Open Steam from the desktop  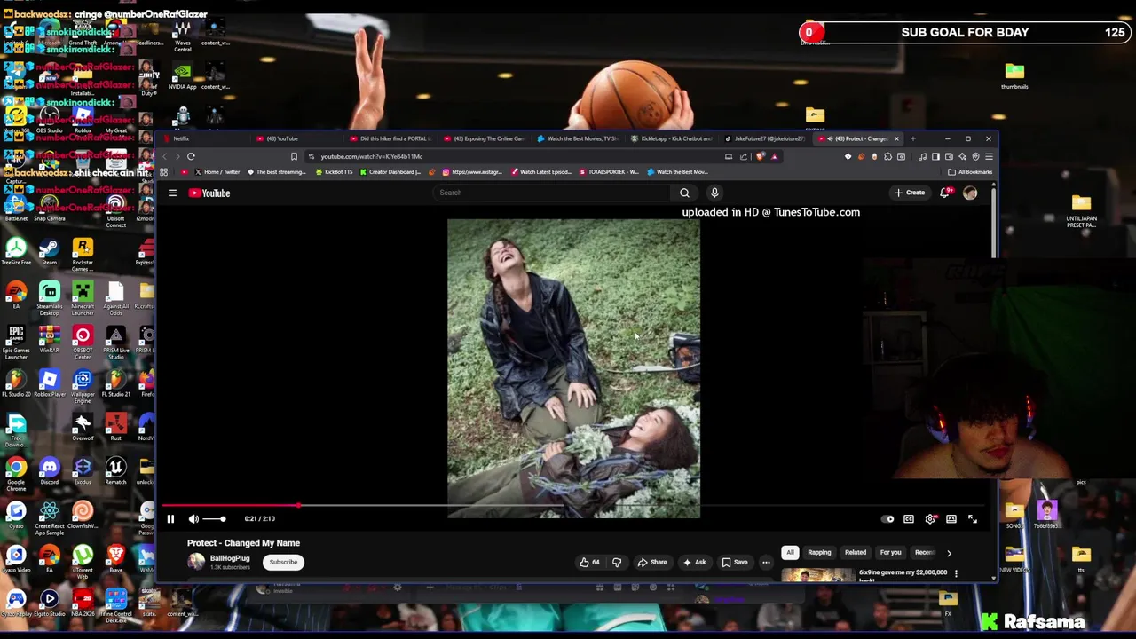click(x=49, y=251)
